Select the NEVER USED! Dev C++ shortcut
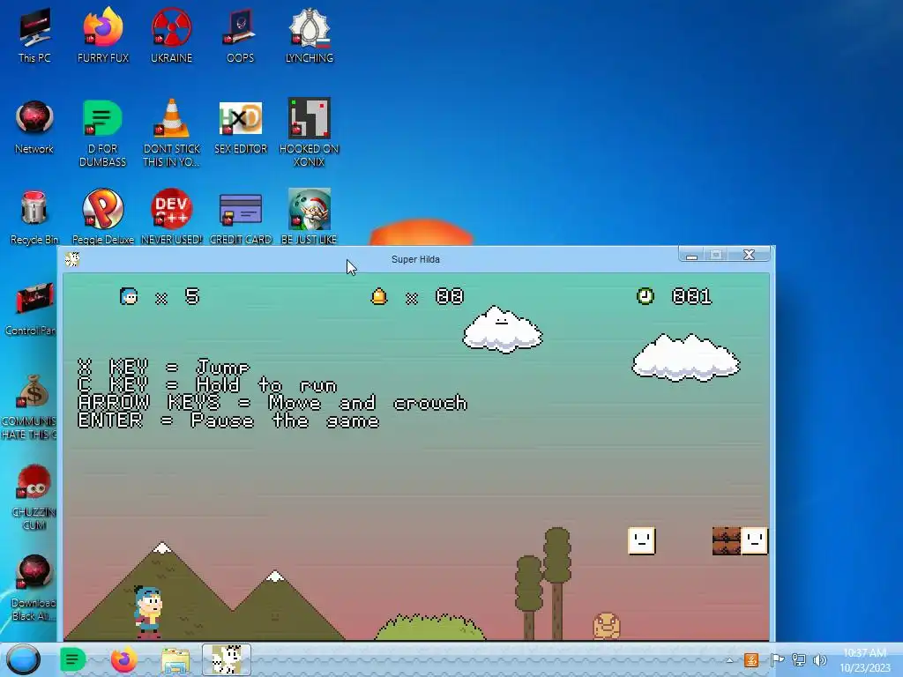The image size is (903, 677). pyautogui.click(x=172, y=217)
